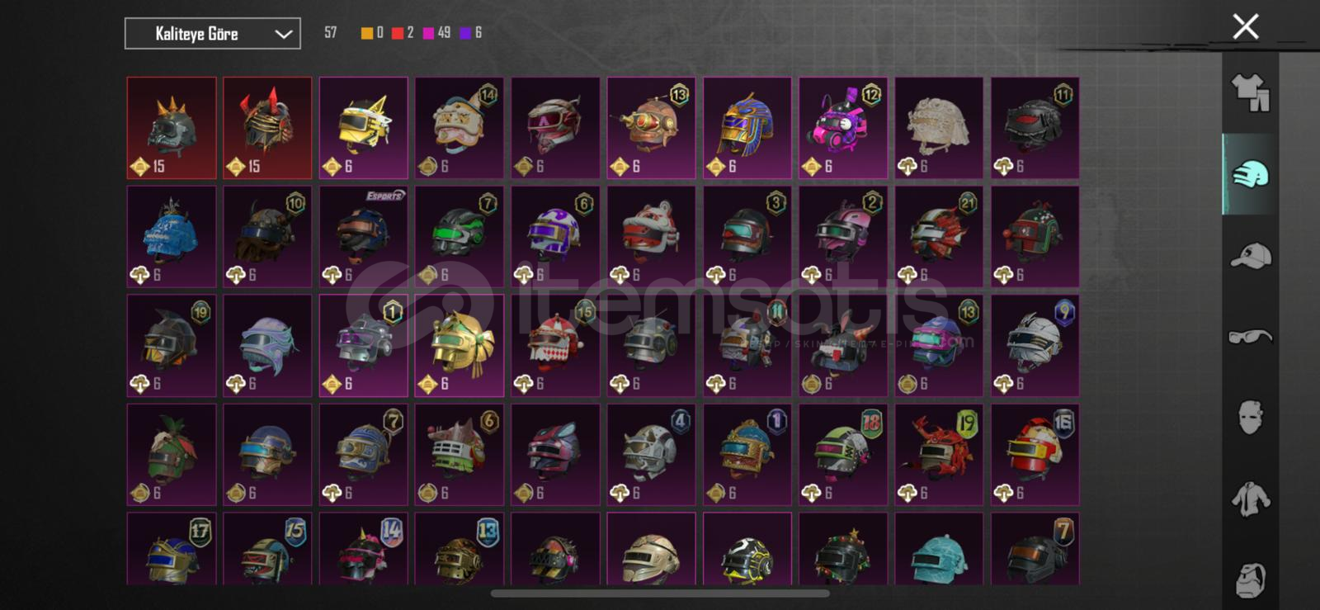The width and height of the screenshot is (1320, 610).
Task: Open the cap headwear category icon
Action: click(x=1250, y=256)
